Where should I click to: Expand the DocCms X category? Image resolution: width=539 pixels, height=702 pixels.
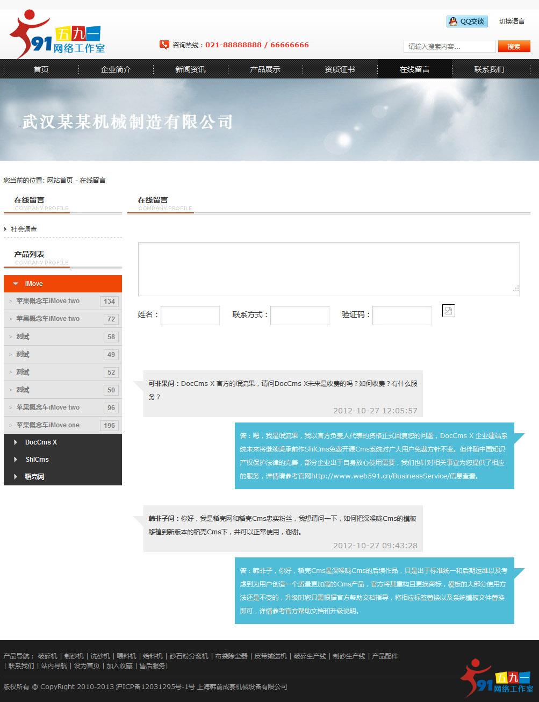pos(41,442)
